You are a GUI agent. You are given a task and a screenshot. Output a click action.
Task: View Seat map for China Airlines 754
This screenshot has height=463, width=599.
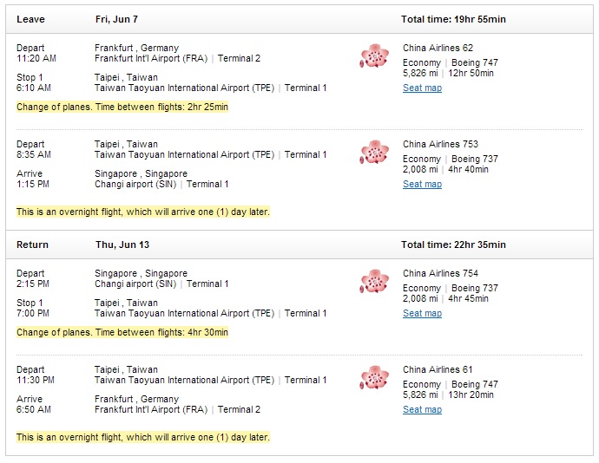point(422,313)
